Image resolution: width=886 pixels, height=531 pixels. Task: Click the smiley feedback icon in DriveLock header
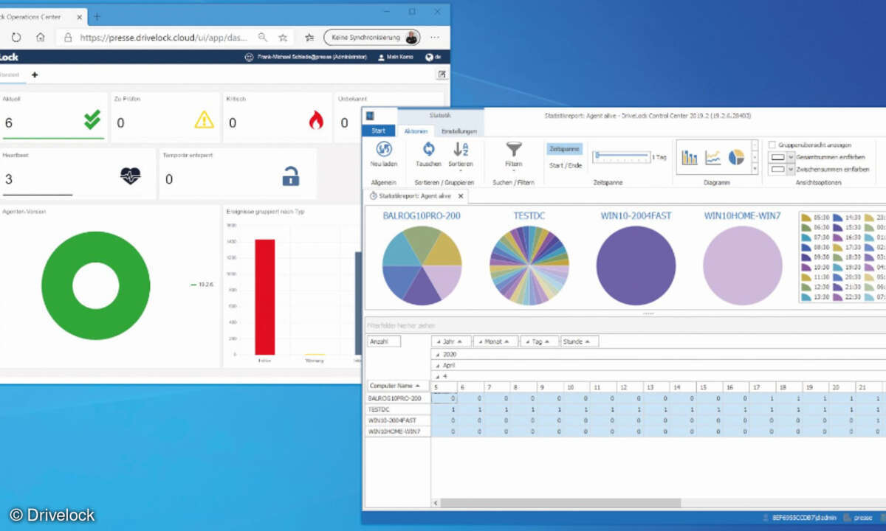click(x=249, y=57)
